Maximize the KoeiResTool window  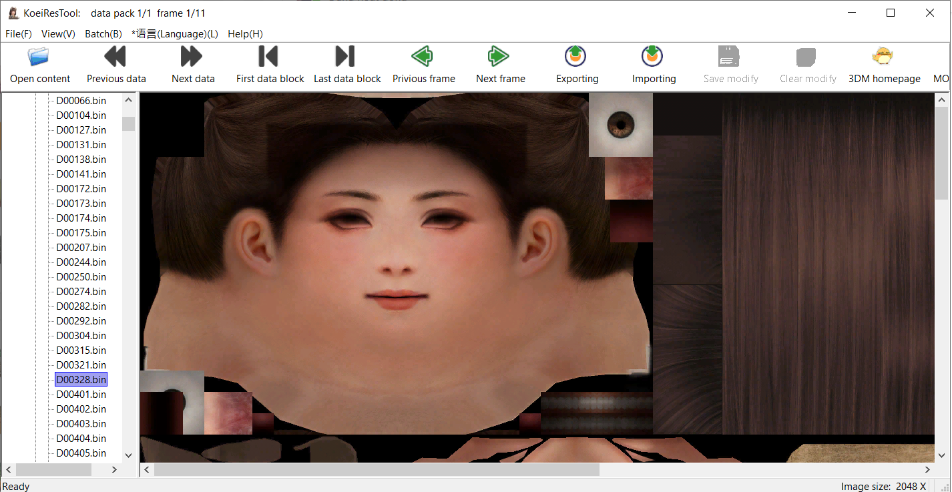(x=891, y=13)
